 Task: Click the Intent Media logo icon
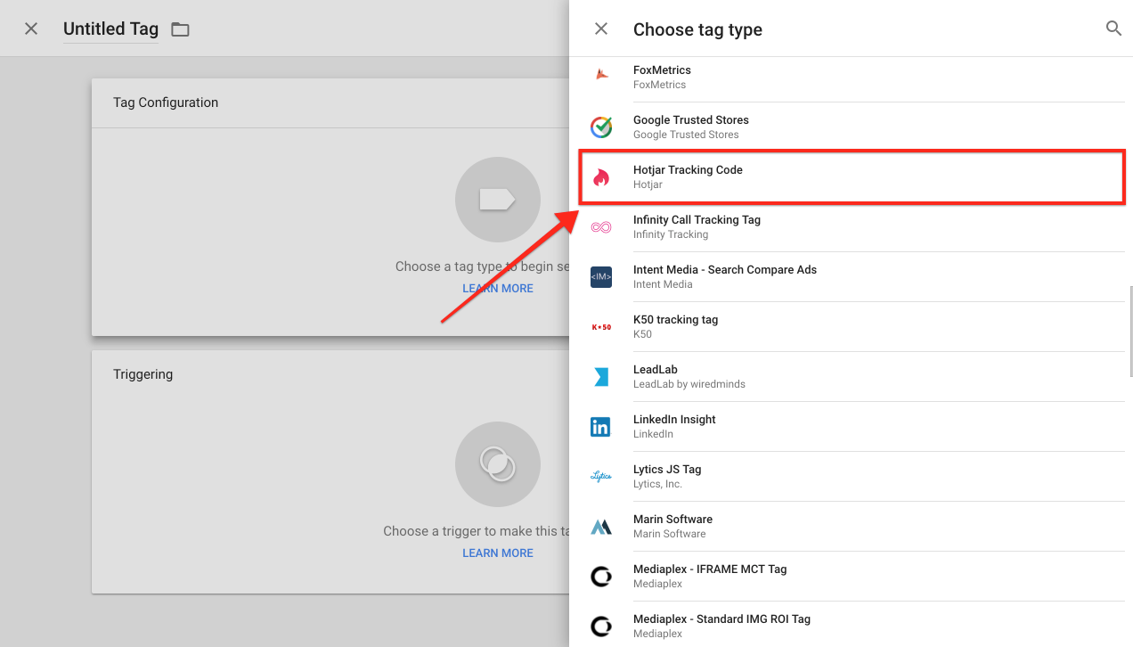[x=601, y=277]
